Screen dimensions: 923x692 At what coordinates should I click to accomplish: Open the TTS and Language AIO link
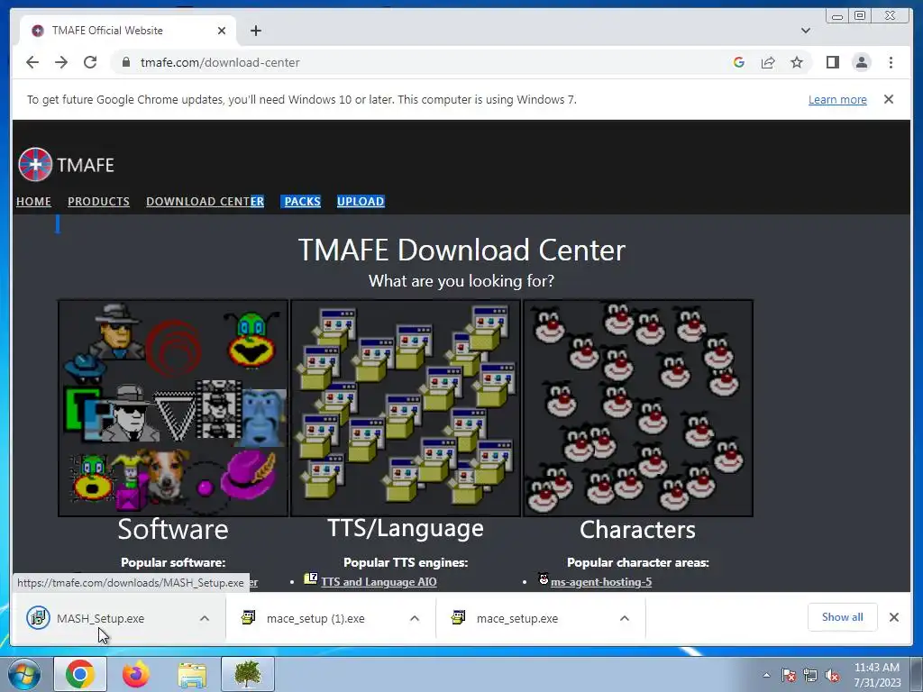(379, 582)
